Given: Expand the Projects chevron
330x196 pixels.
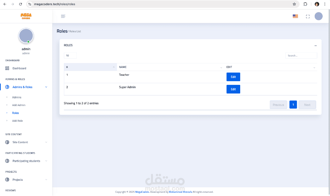Looking at the screenshot, I should click(46, 180).
